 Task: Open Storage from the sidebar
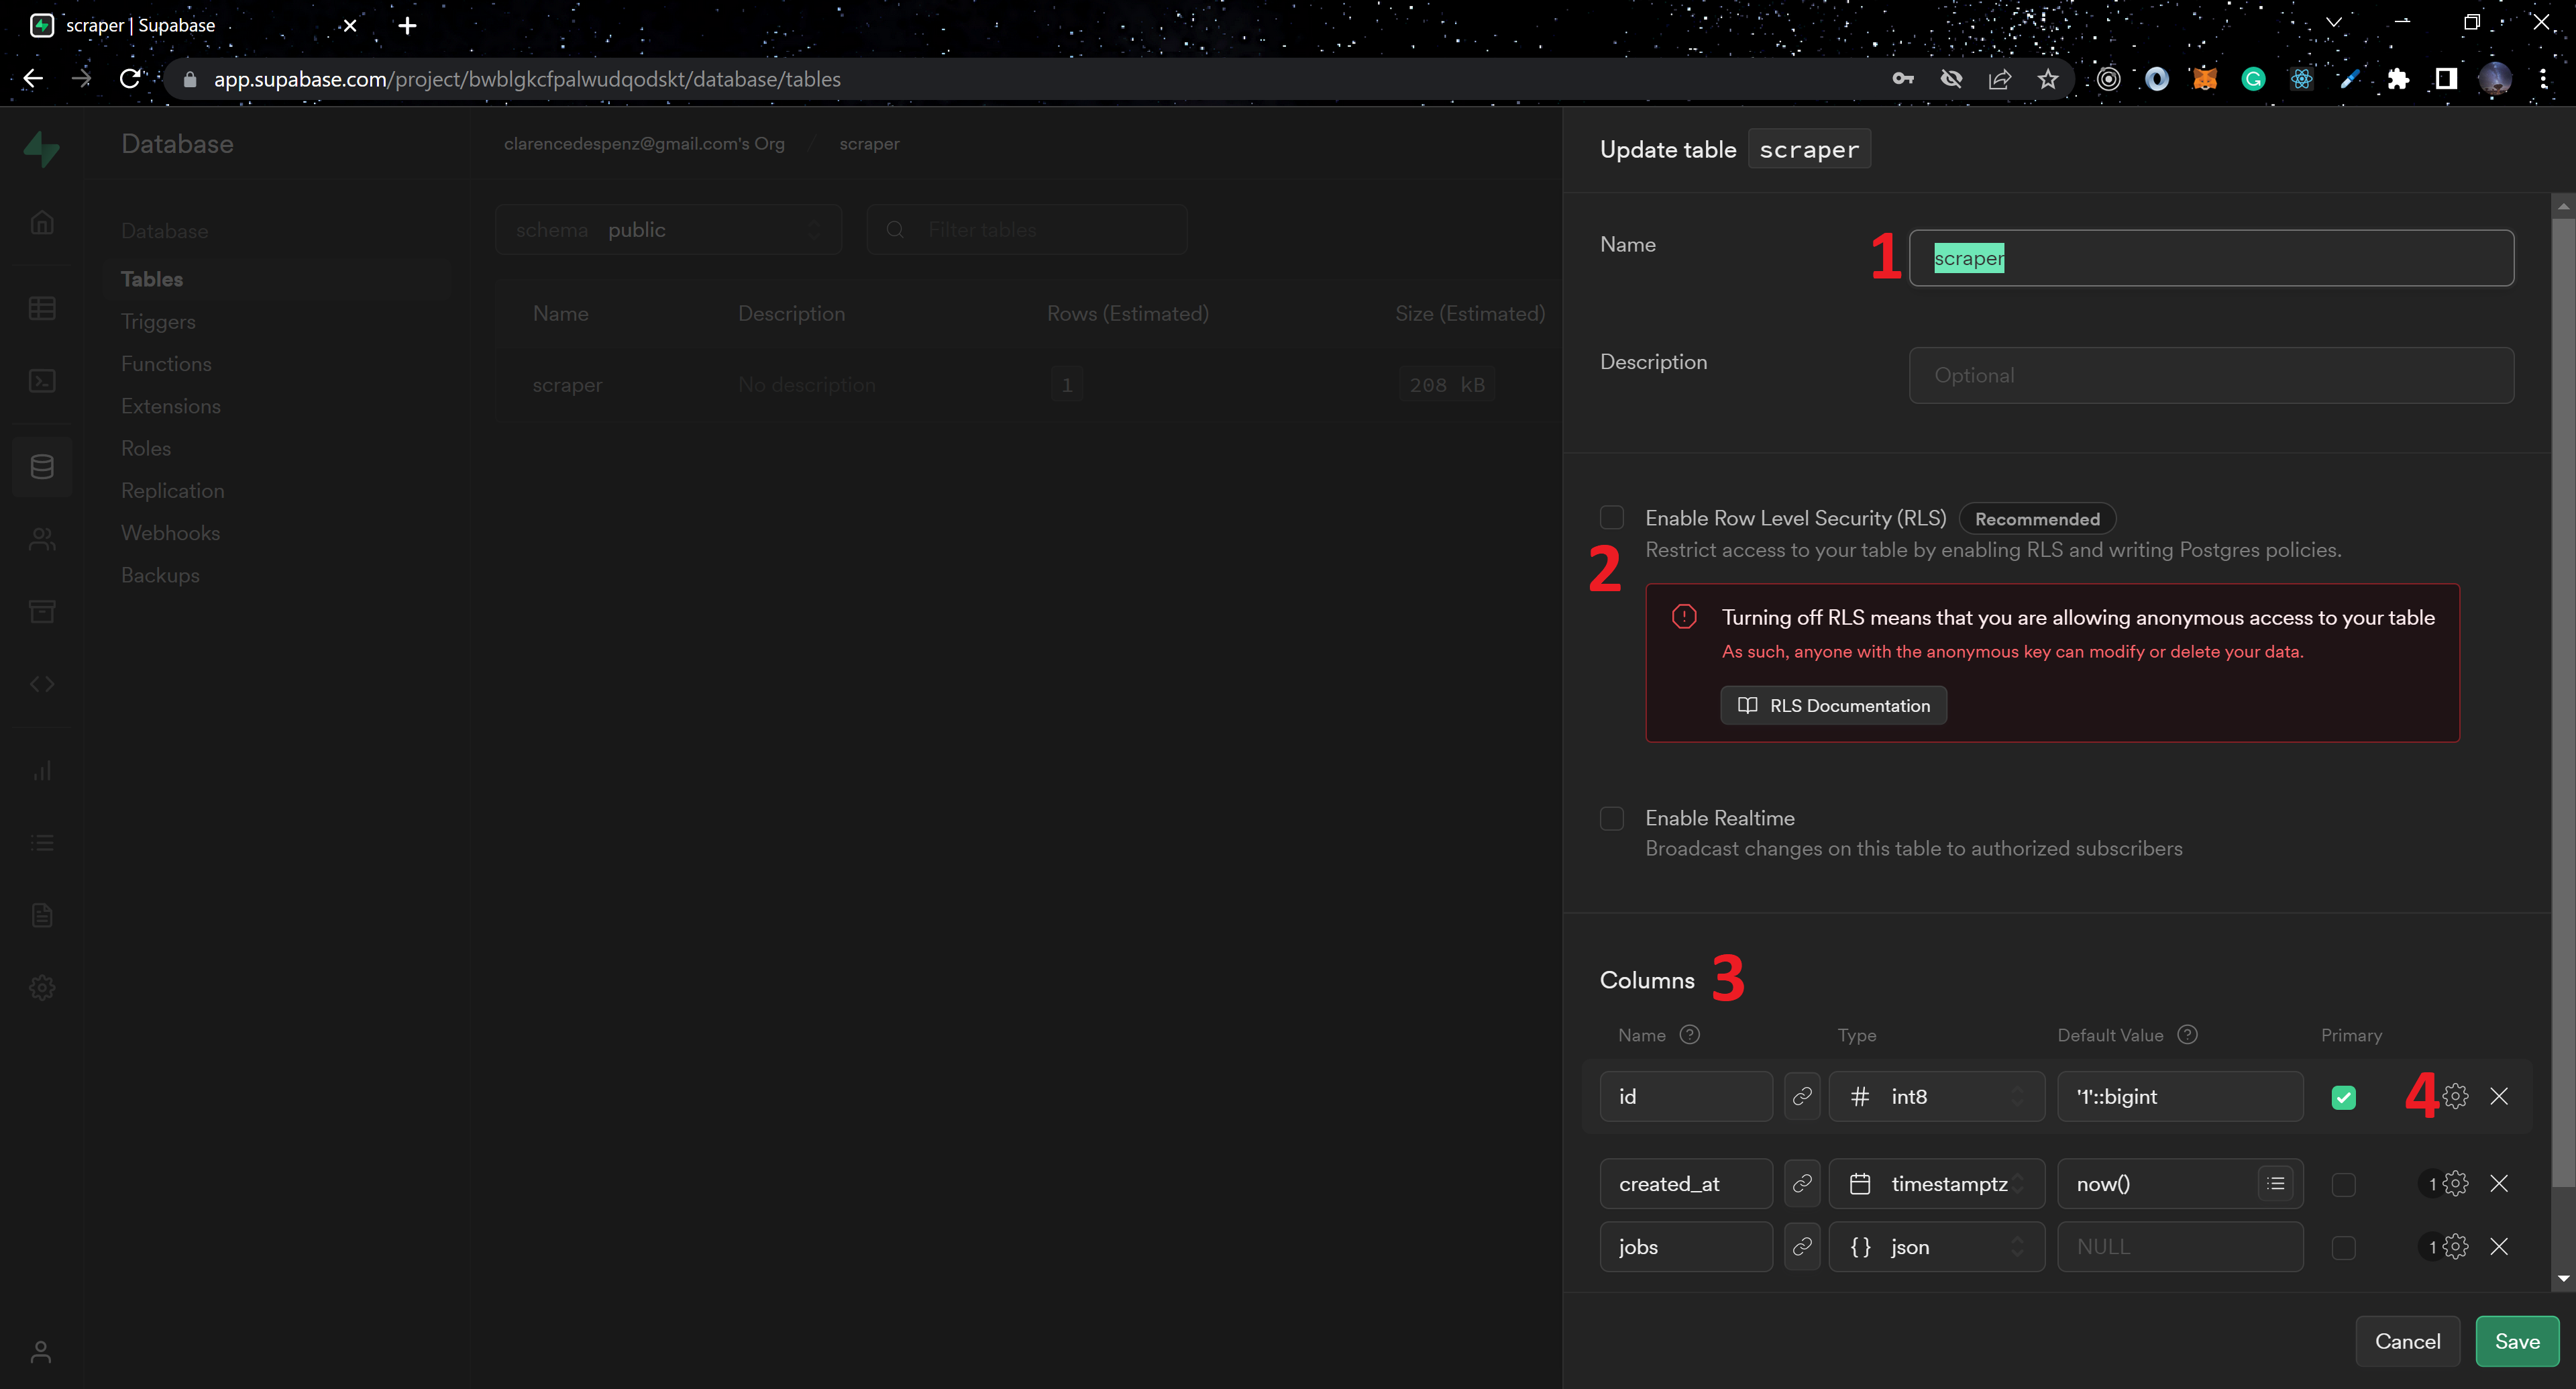pos(42,611)
